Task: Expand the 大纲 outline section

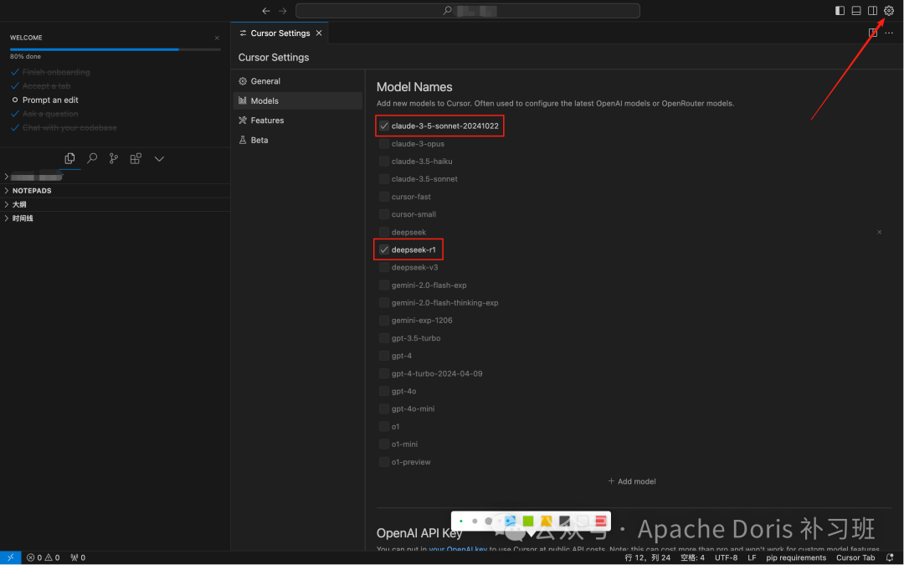Action: (x=116, y=205)
